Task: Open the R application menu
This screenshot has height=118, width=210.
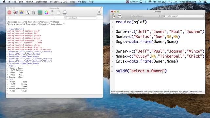Action: 9,2
